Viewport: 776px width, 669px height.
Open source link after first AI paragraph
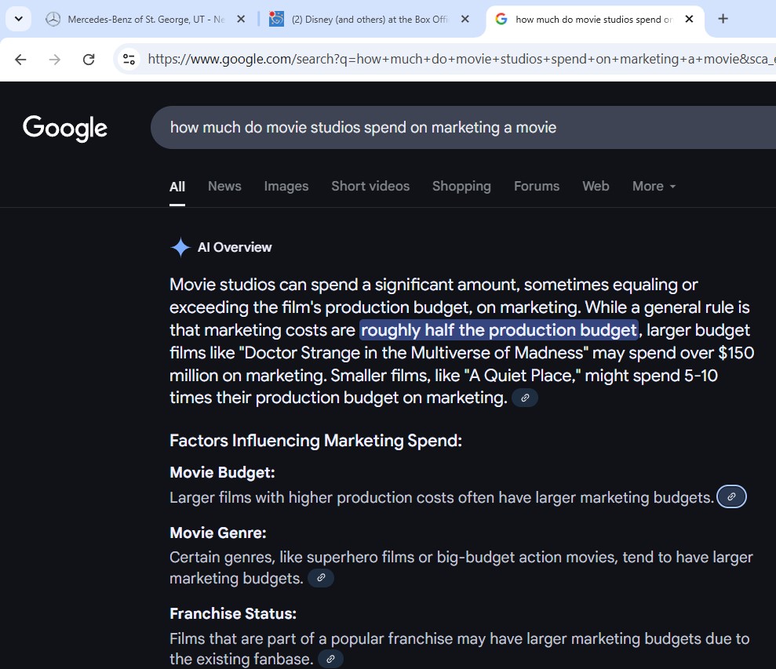(525, 398)
